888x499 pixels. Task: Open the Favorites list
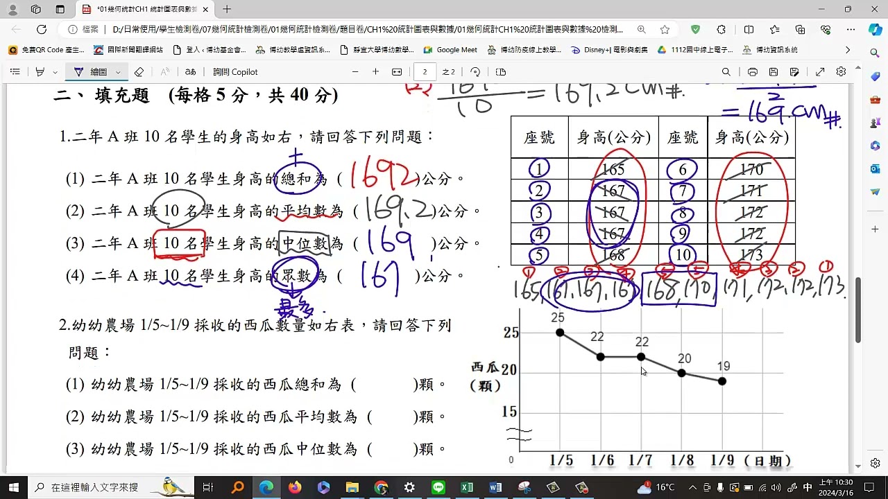pos(775,30)
